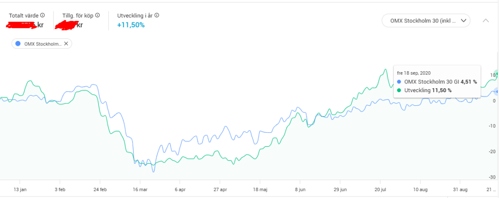Viewport: 499px width, 198px height.
Task: Click the green dot beside Utveckling in the tooltip
Action: click(399, 90)
